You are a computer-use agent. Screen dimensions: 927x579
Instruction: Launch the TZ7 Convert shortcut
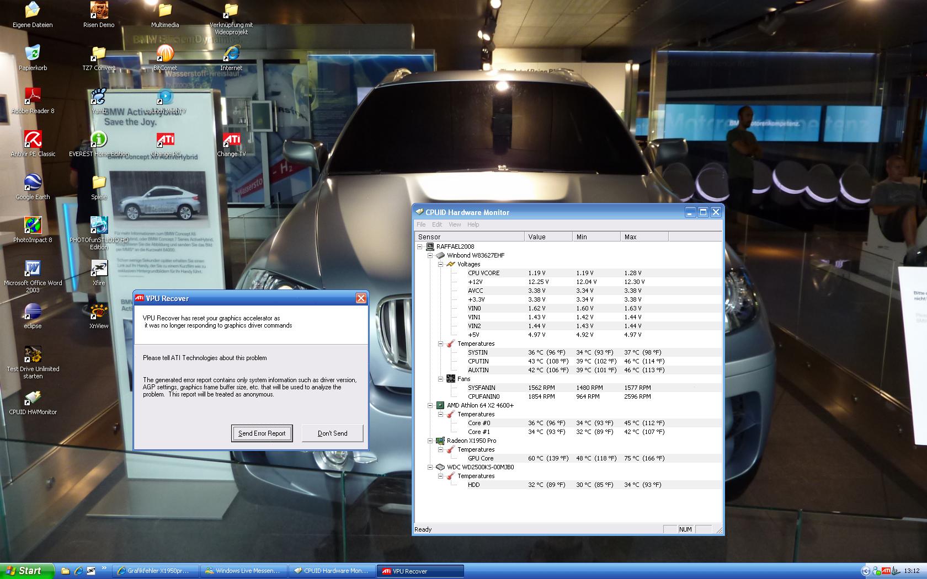pos(99,58)
